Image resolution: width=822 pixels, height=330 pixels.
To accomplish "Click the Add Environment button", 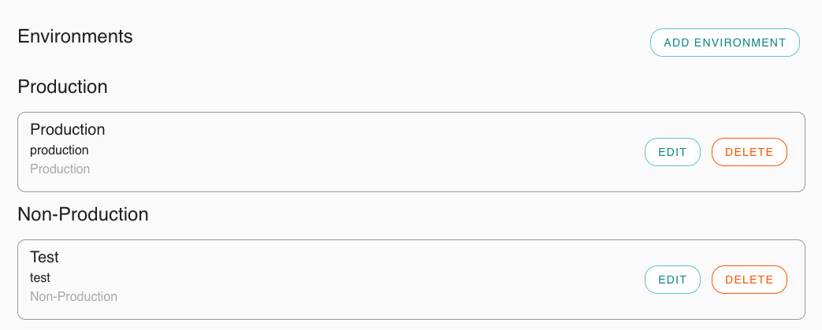I will click(x=724, y=43).
